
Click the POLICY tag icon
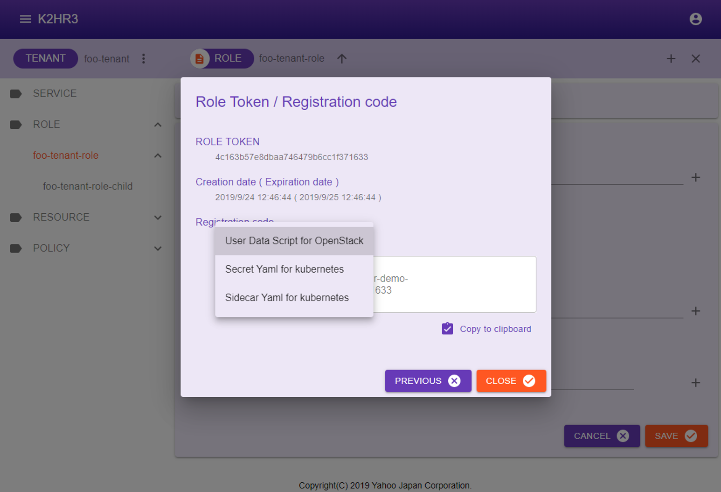(16, 248)
